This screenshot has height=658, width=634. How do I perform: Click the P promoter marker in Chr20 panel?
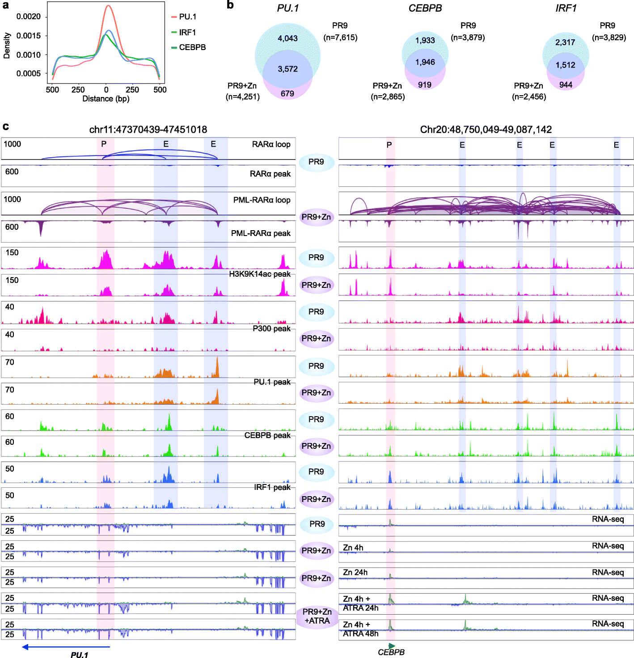(x=389, y=145)
